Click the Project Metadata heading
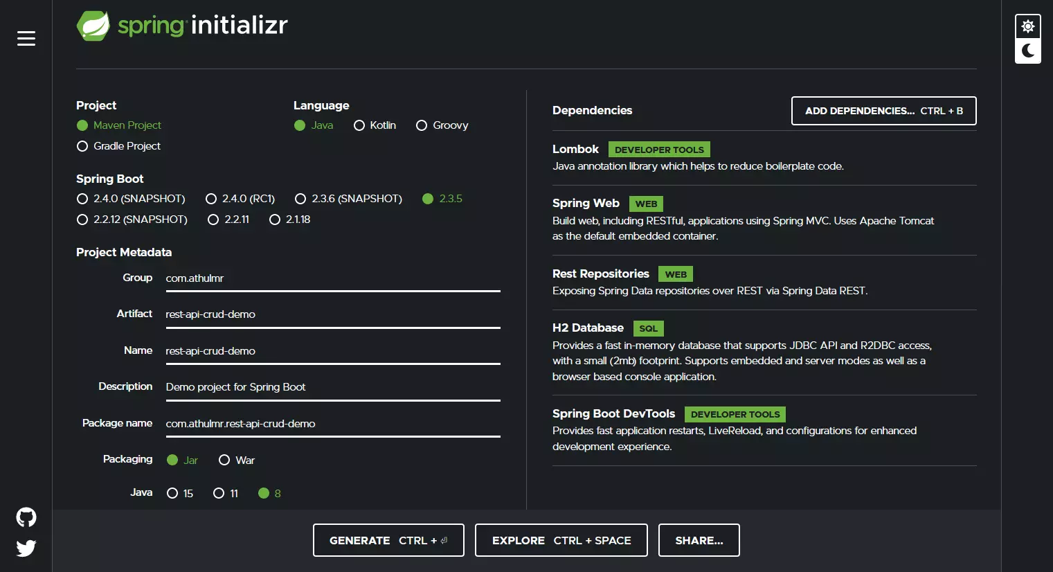The width and height of the screenshot is (1053, 572). (124, 253)
